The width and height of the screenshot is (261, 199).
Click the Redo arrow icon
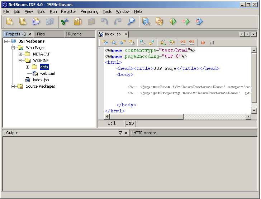[x=118, y=21]
